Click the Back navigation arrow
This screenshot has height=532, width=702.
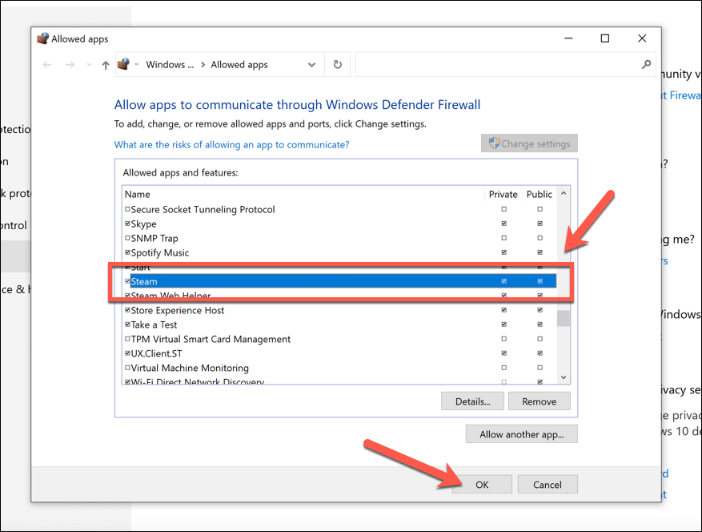click(47, 65)
